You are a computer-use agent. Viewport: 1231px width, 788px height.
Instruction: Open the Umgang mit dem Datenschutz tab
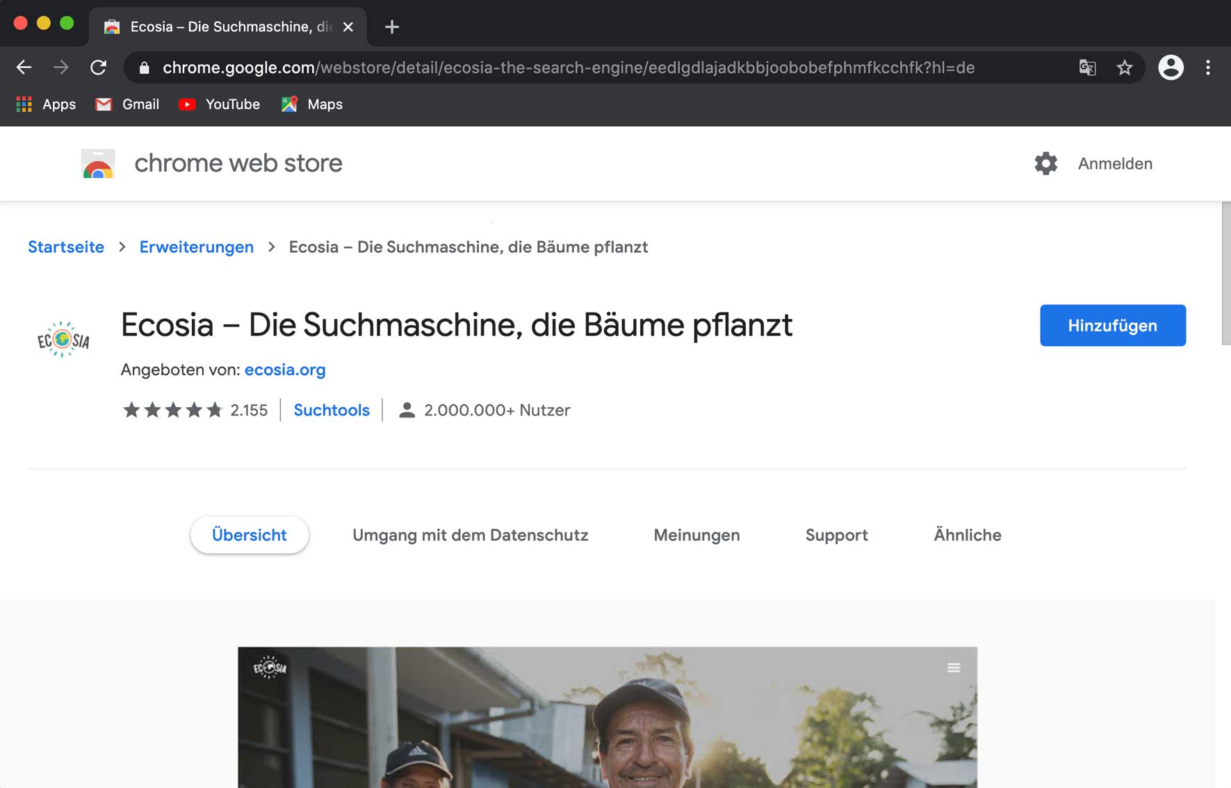click(471, 535)
